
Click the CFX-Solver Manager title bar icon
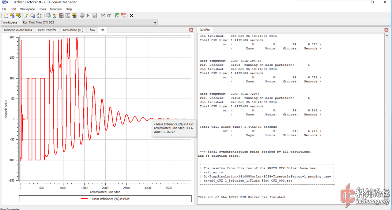click(x=4, y=2)
